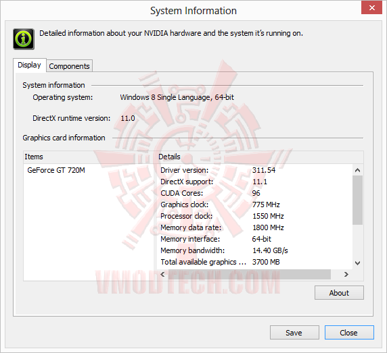Select the DirectX support row
Image resolution: width=387 pixels, height=353 pixels.
pyautogui.click(x=254, y=182)
